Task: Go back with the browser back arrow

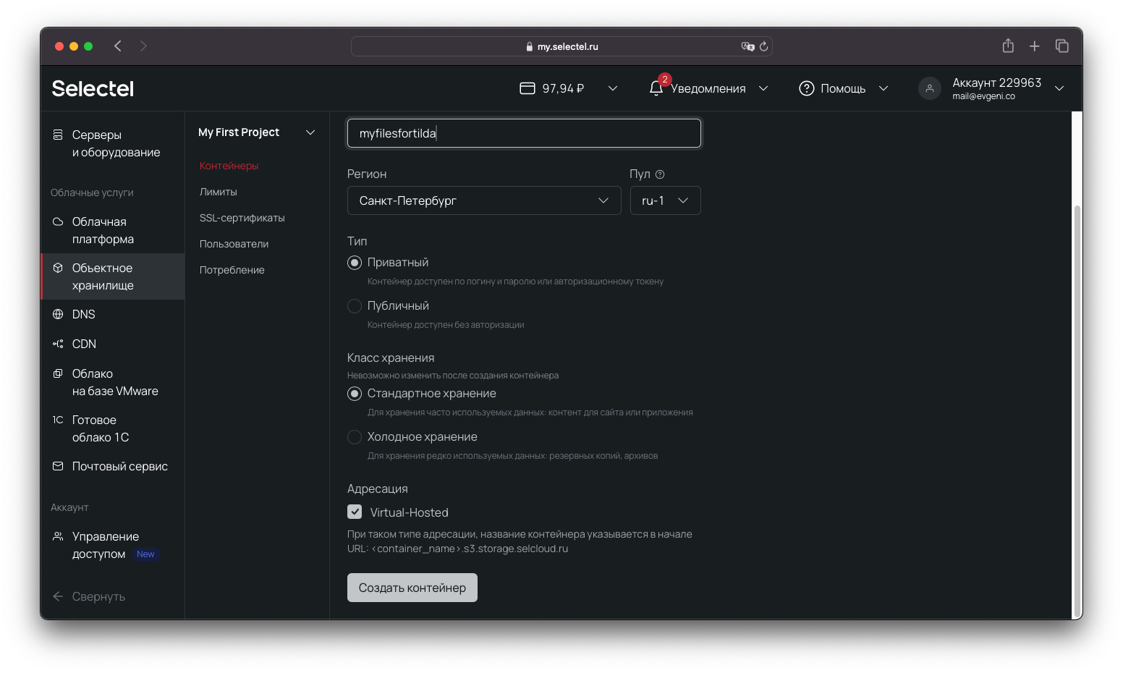Action: [118, 46]
